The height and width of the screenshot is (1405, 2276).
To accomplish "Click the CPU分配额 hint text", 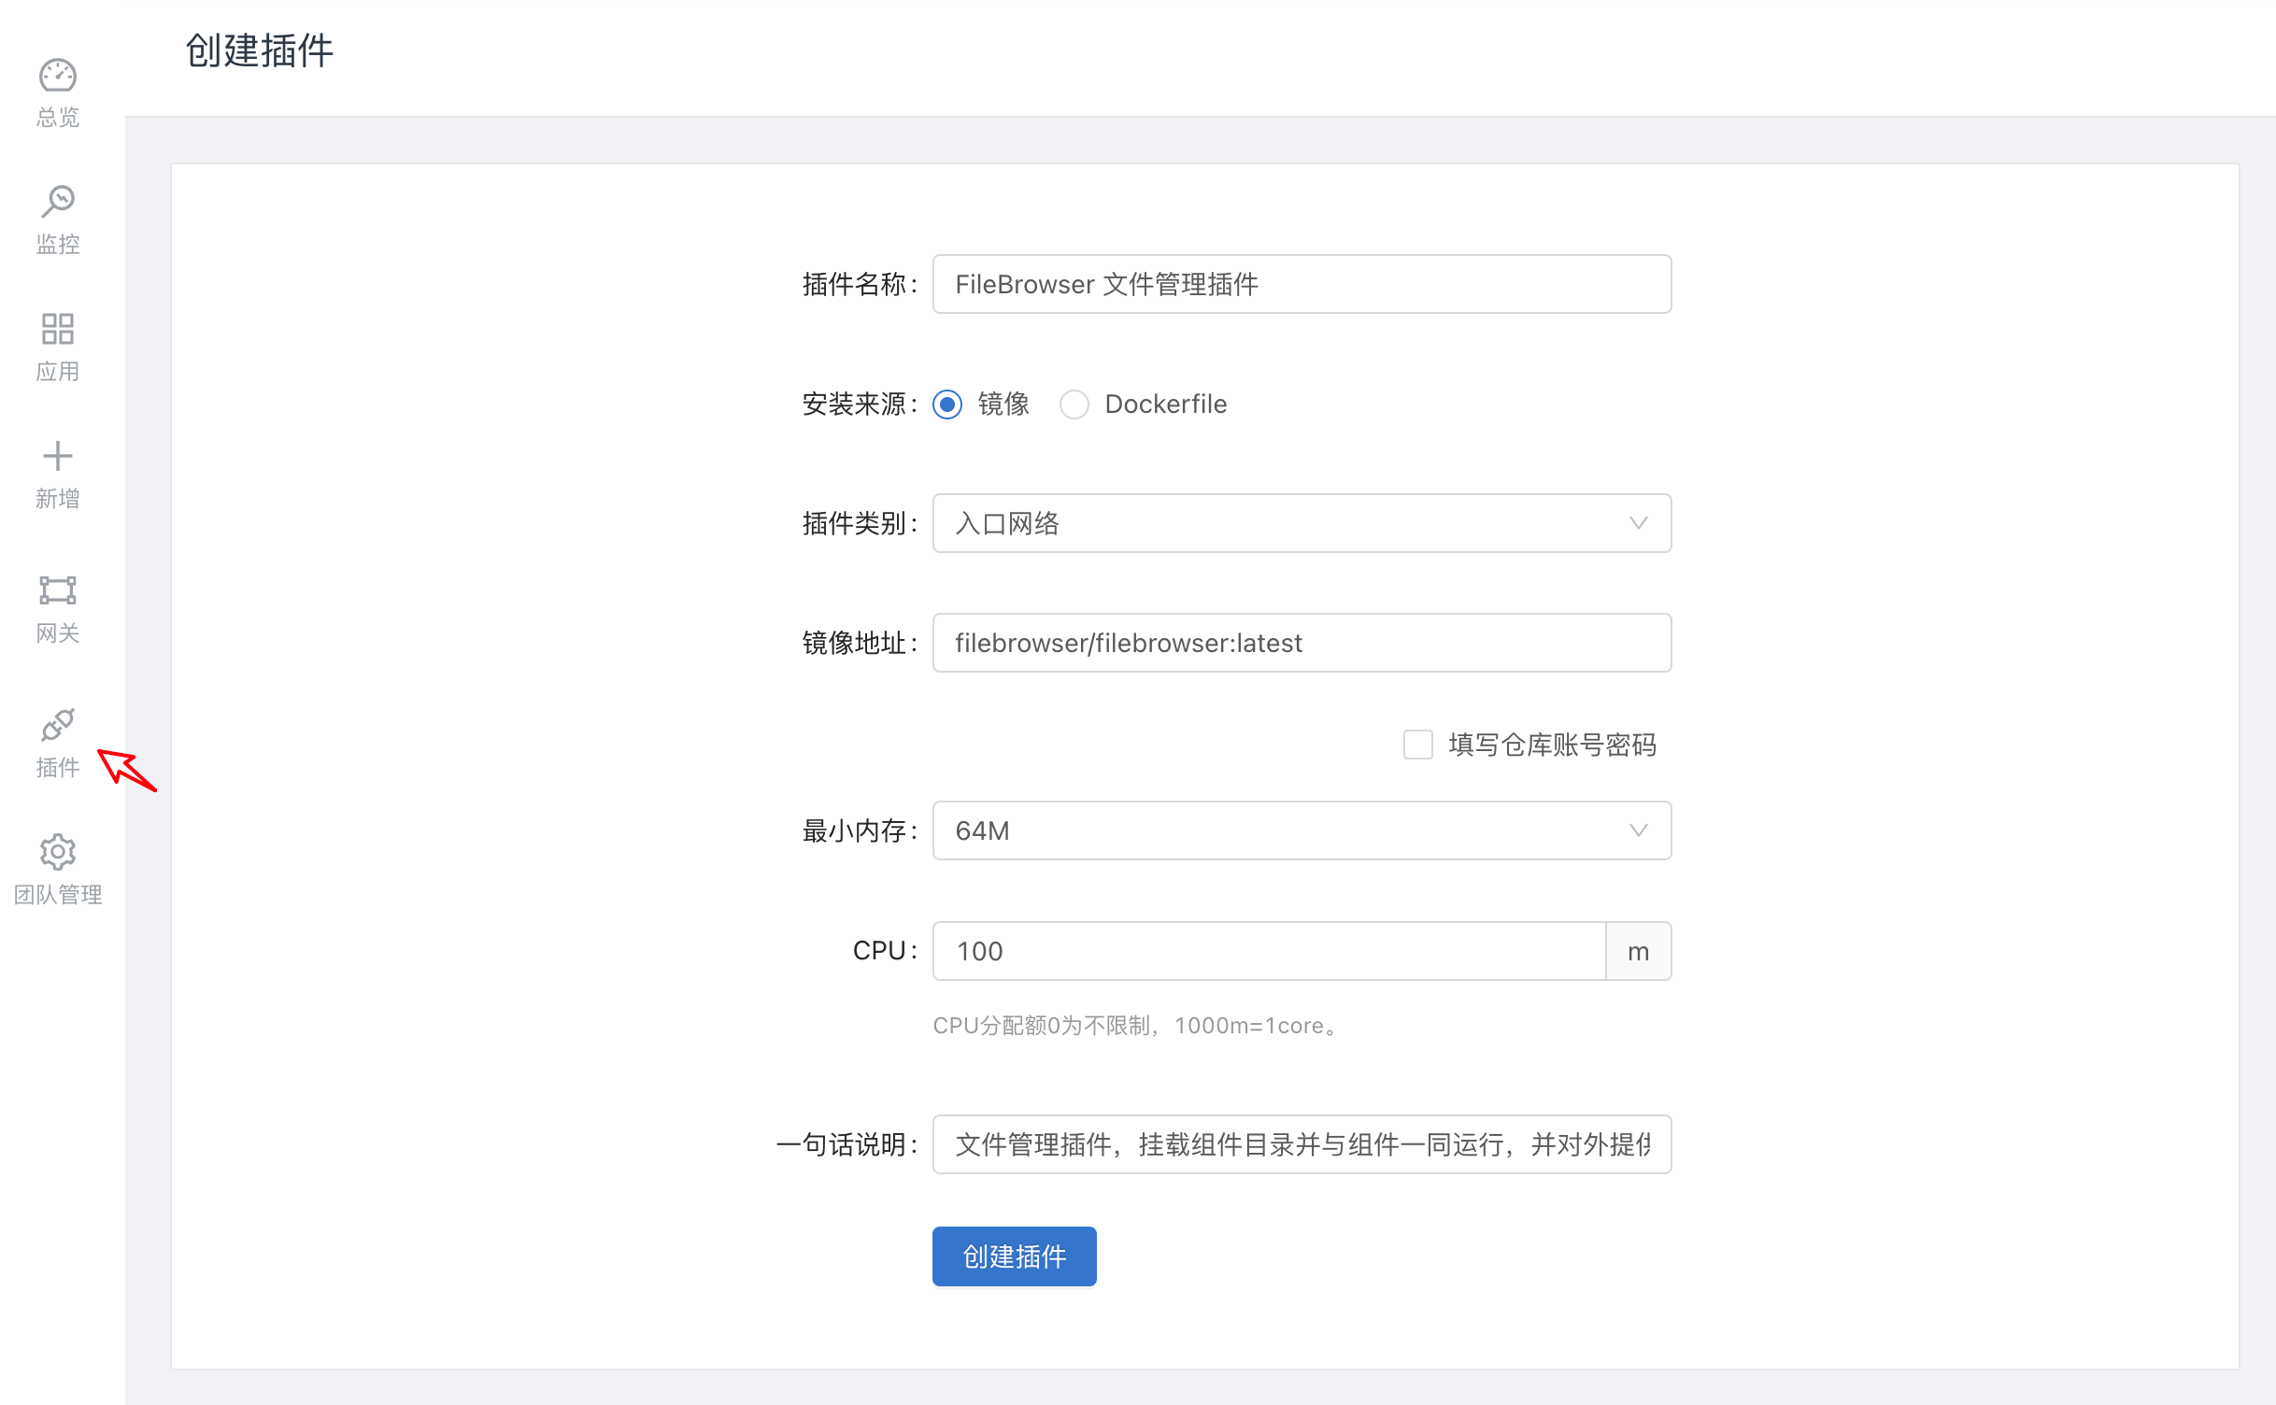I will (1137, 1026).
